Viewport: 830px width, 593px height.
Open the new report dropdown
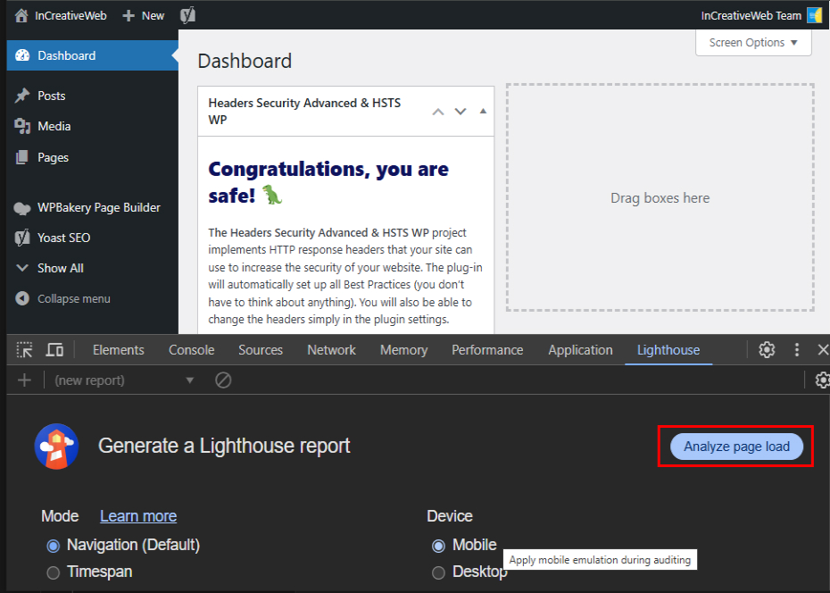pos(189,380)
